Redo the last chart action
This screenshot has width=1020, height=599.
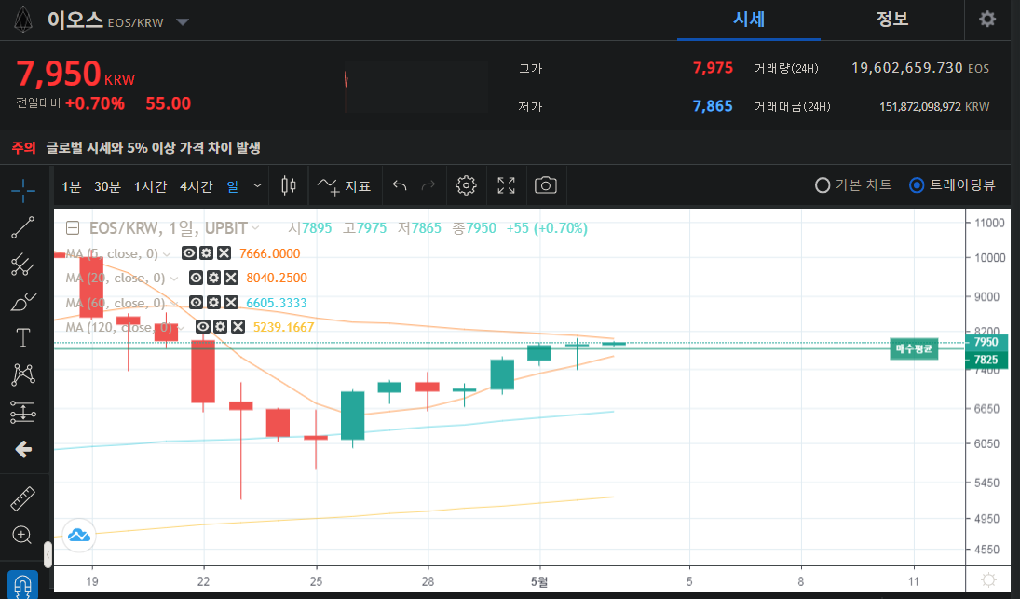pyautogui.click(x=428, y=186)
